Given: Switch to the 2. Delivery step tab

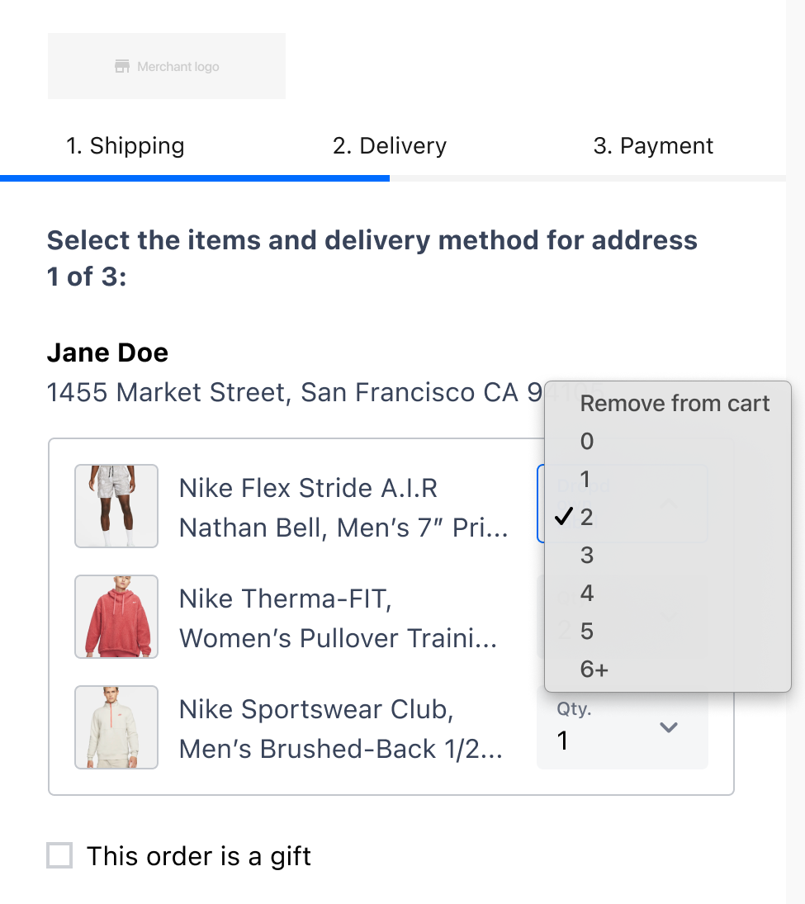Looking at the screenshot, I should [x=390, y=146].
